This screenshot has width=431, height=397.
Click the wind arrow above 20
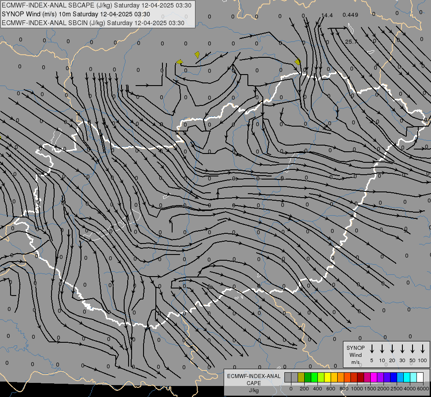tap(392, 349)
